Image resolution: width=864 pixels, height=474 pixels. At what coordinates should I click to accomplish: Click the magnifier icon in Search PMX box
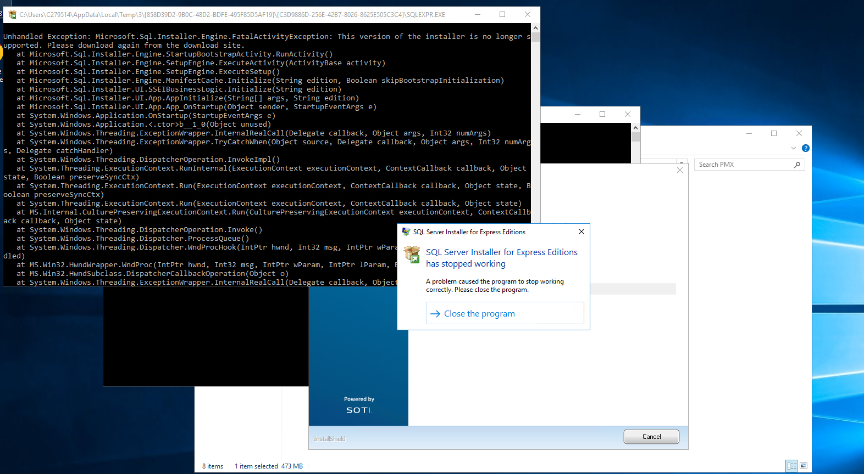click(x=797, y=165)
